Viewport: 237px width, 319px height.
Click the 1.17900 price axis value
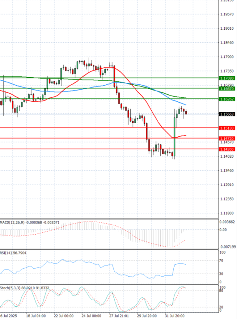pyautogui.click(x=227, y=57)
